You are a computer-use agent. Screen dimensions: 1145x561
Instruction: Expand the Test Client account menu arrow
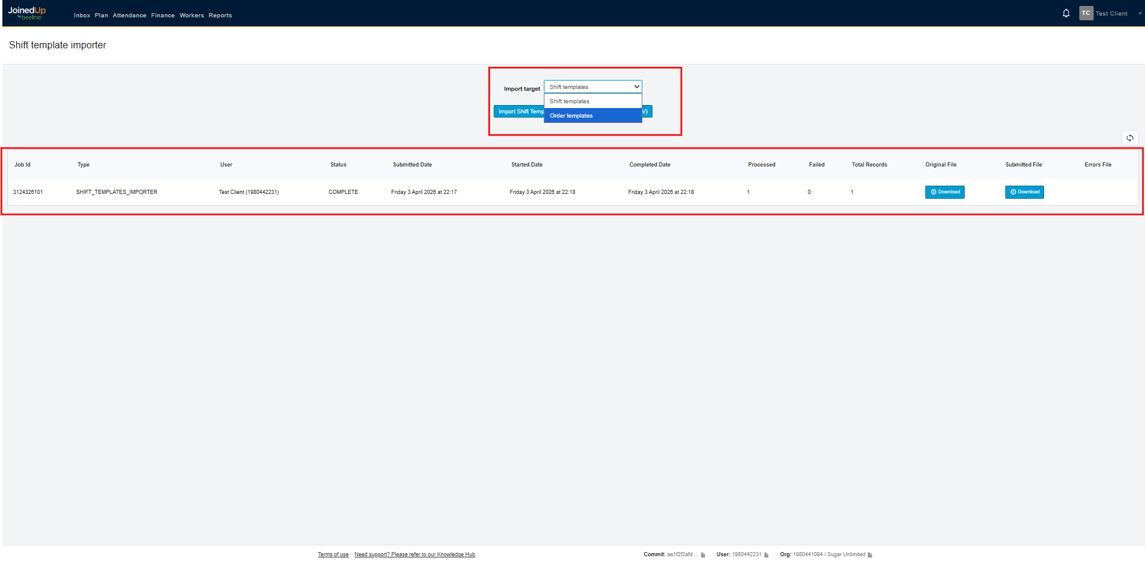click(1139, 14)
